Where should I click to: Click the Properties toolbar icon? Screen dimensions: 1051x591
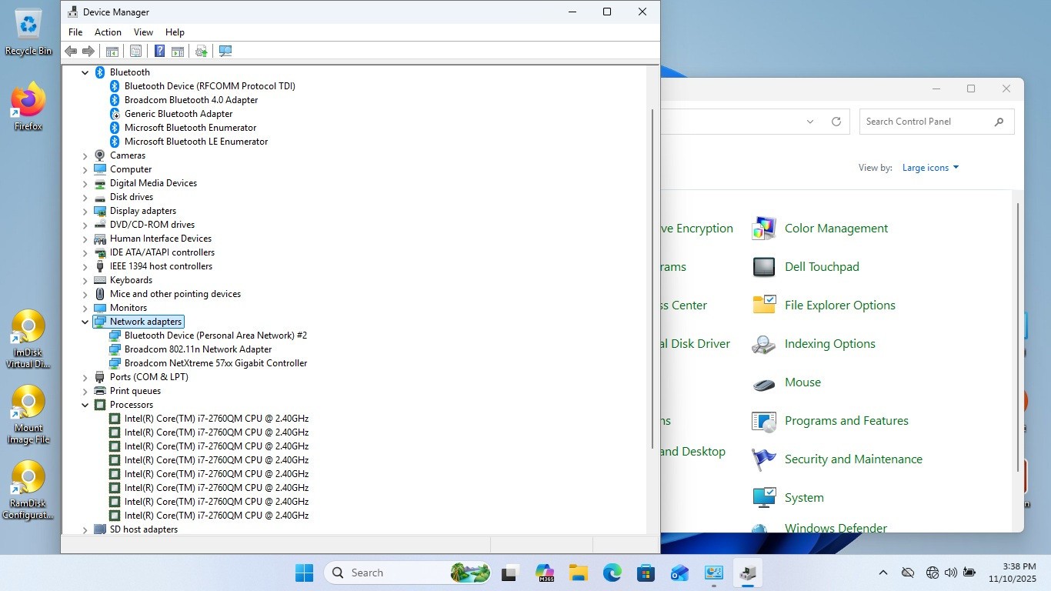135,51
